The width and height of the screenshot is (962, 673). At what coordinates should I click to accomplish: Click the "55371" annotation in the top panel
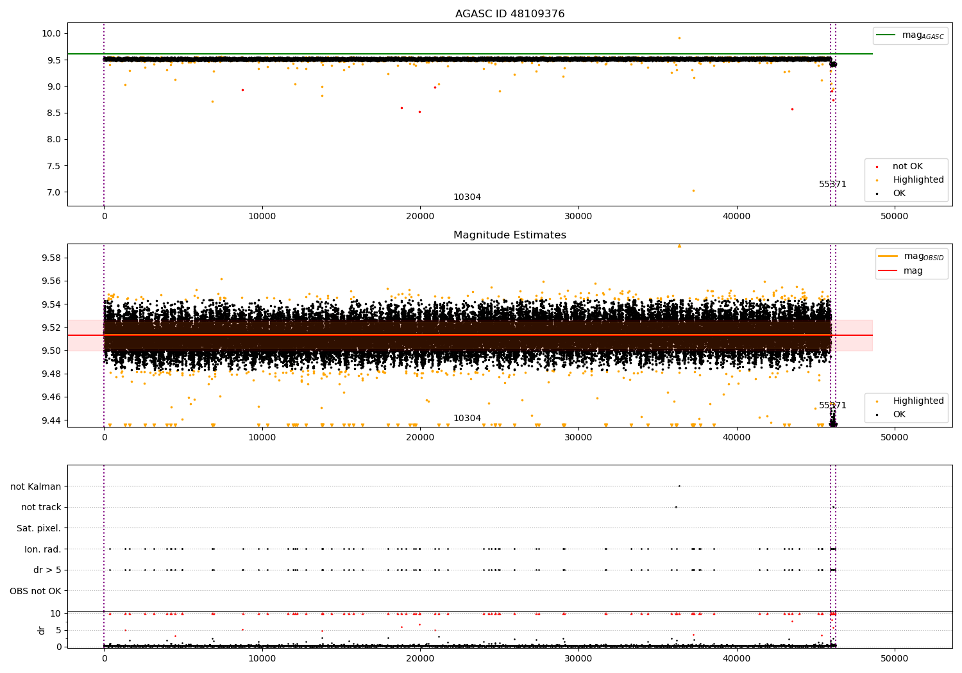[x=832, y=185]
